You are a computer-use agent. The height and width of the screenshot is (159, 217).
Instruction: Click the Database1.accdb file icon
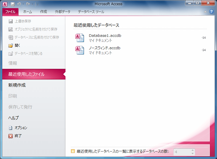pyautogui.click(x=80, y=38)
